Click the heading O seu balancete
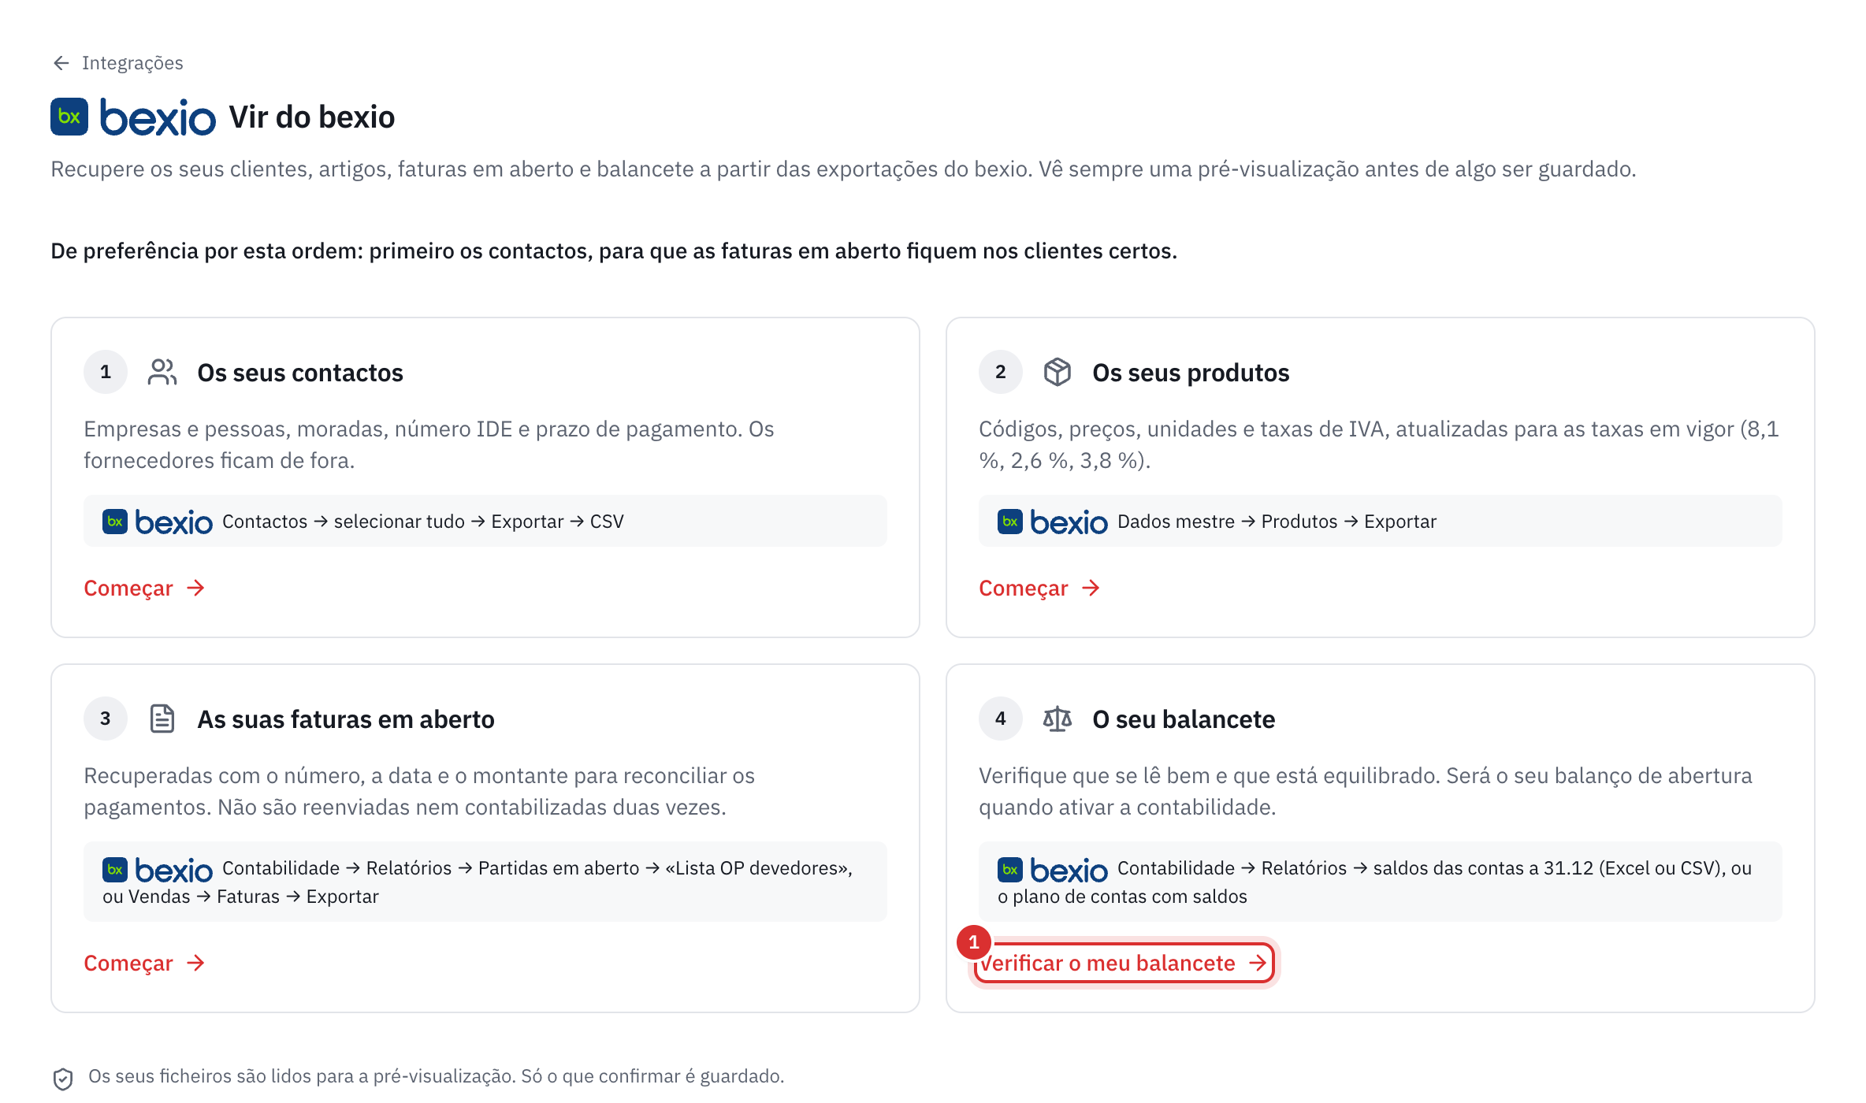The height and width of the screenshot is (1103, 1866). coord(1184,720)
